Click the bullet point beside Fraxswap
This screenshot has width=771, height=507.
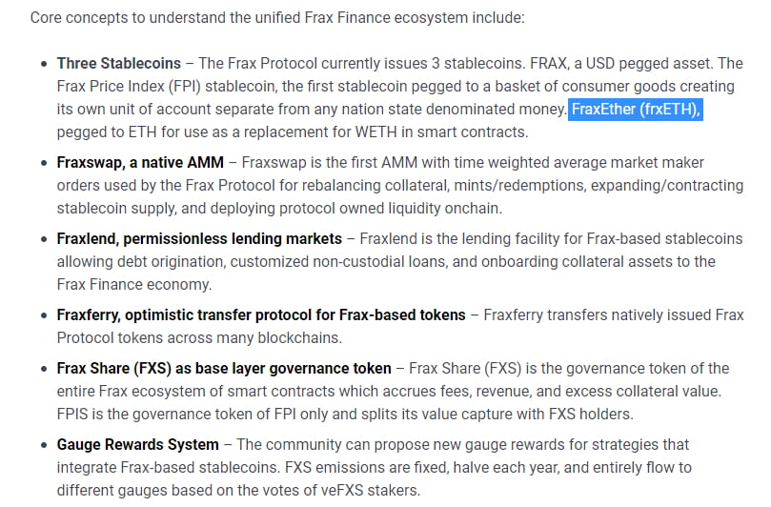(x=44, y=163)
